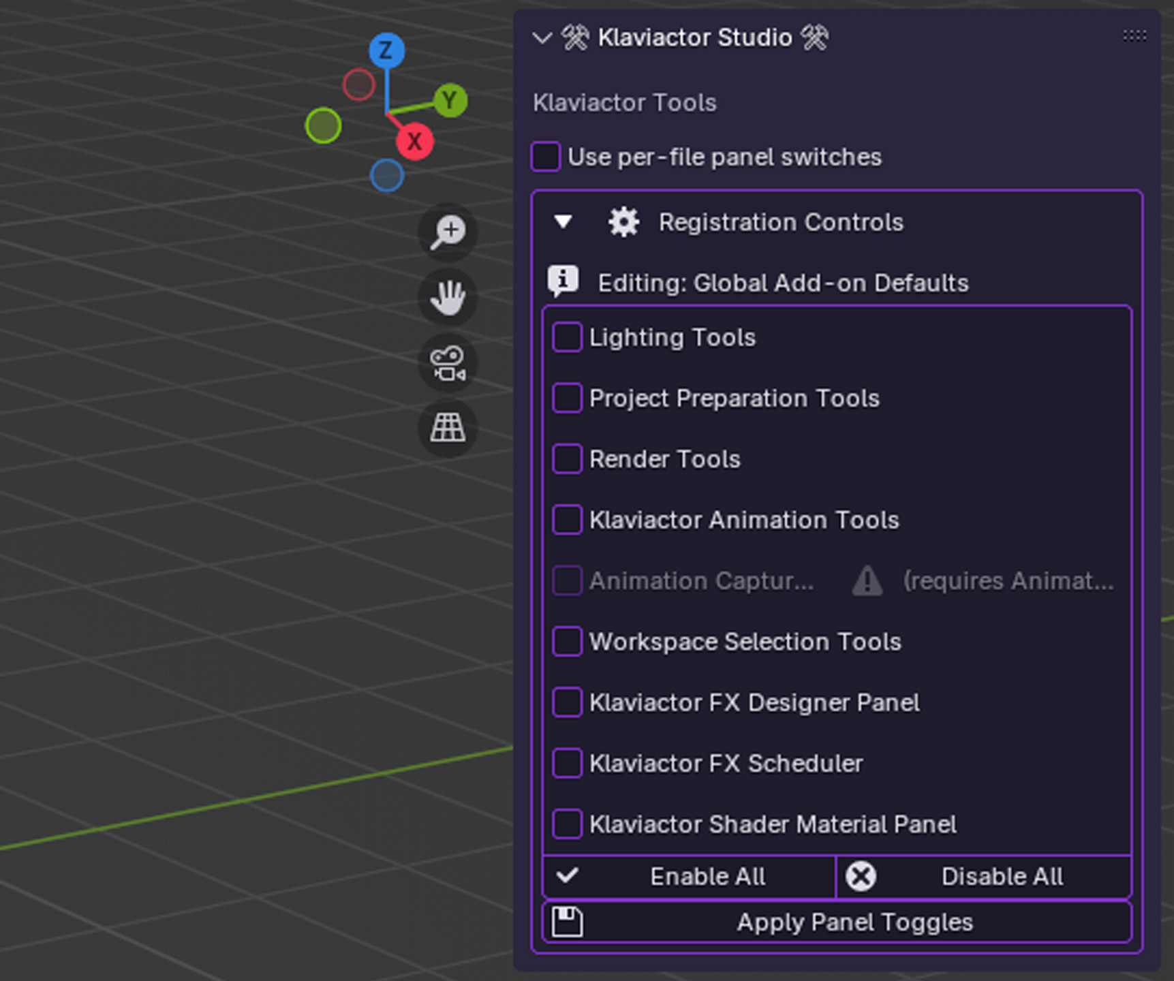Click the warning icon beside Animation Capture

tap(866, 580)
